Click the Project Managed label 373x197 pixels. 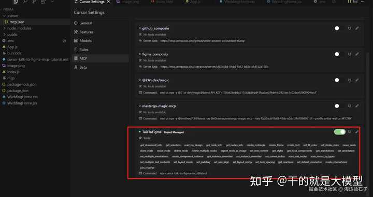tap(174, 132)
